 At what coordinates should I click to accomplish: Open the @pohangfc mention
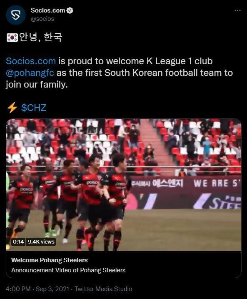(x=30, y=73)
